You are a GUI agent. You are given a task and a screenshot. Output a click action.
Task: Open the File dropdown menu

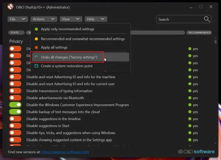point(18,19)
